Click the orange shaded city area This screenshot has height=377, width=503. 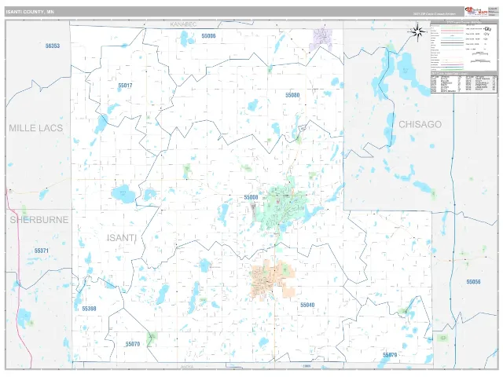point(272,280)
